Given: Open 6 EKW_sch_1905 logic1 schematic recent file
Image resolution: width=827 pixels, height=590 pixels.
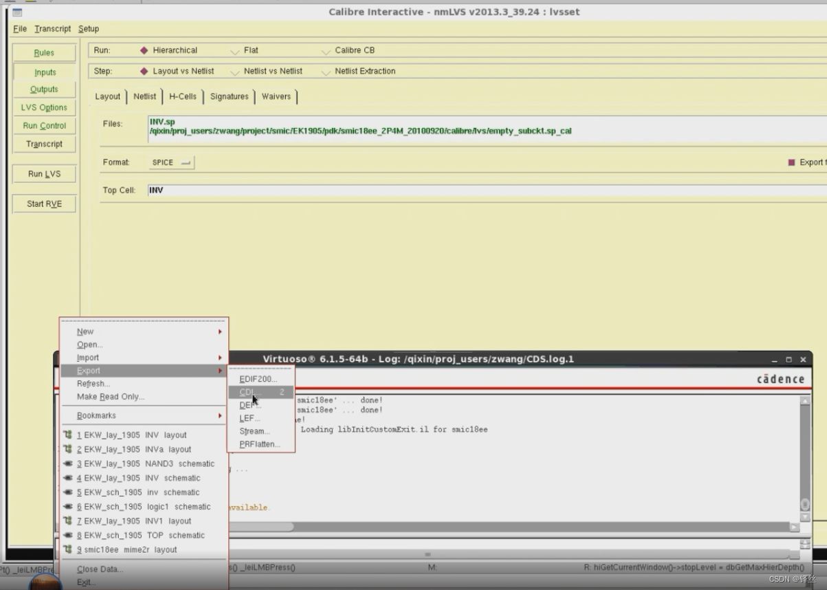Looking at the screenshot, I should [143, 507].
